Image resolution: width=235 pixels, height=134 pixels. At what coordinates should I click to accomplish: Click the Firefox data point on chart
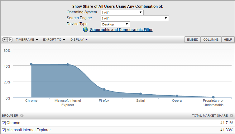point(104,90)
